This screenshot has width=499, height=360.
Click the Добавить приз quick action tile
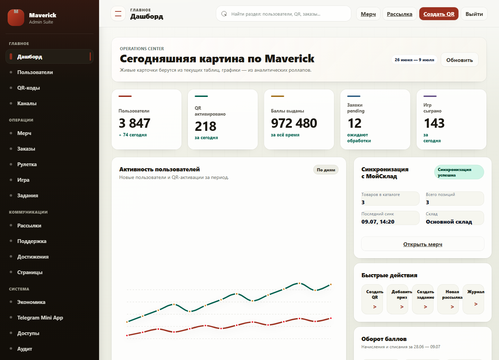click(x=397, y=299)
